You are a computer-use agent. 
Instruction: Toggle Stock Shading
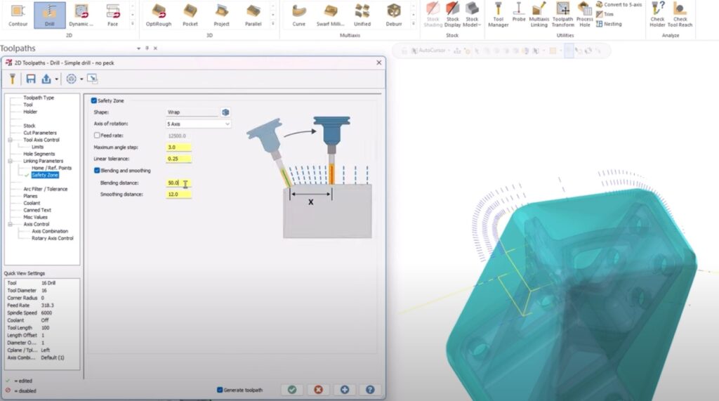[x=433, y=15]
